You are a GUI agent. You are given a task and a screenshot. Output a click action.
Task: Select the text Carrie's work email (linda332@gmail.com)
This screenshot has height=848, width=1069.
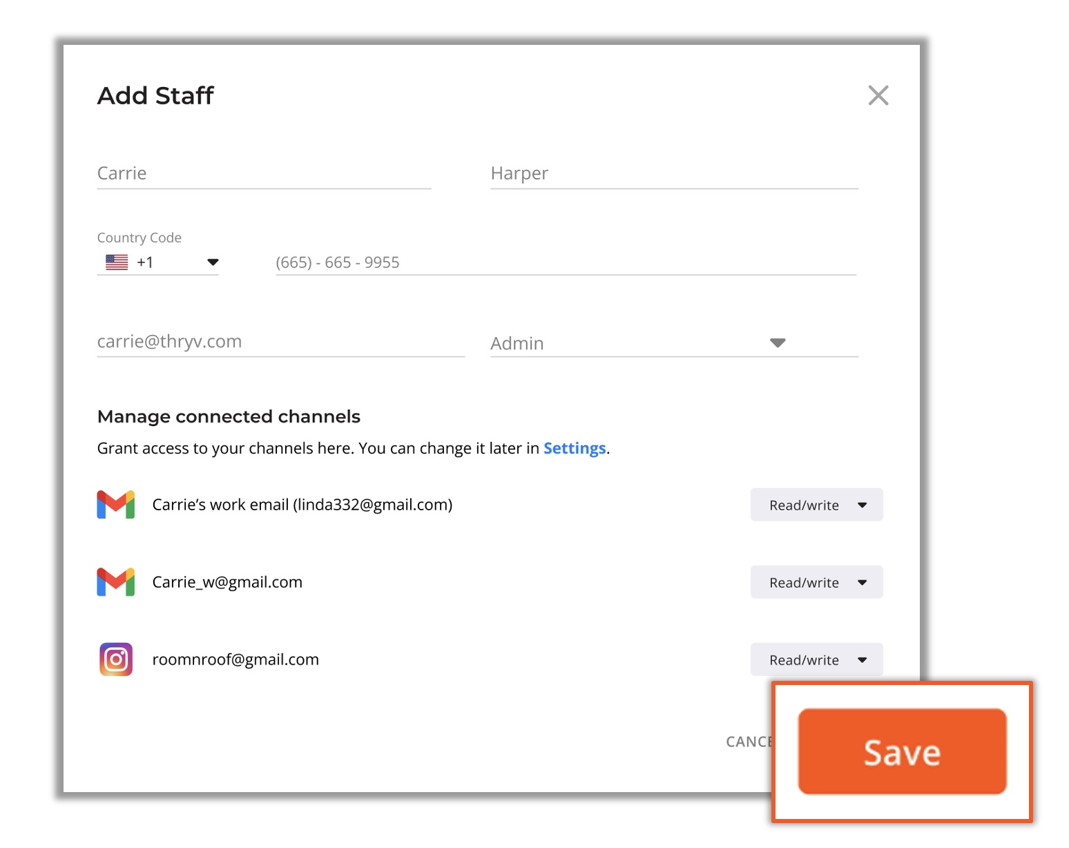click(x=302, y=505)
